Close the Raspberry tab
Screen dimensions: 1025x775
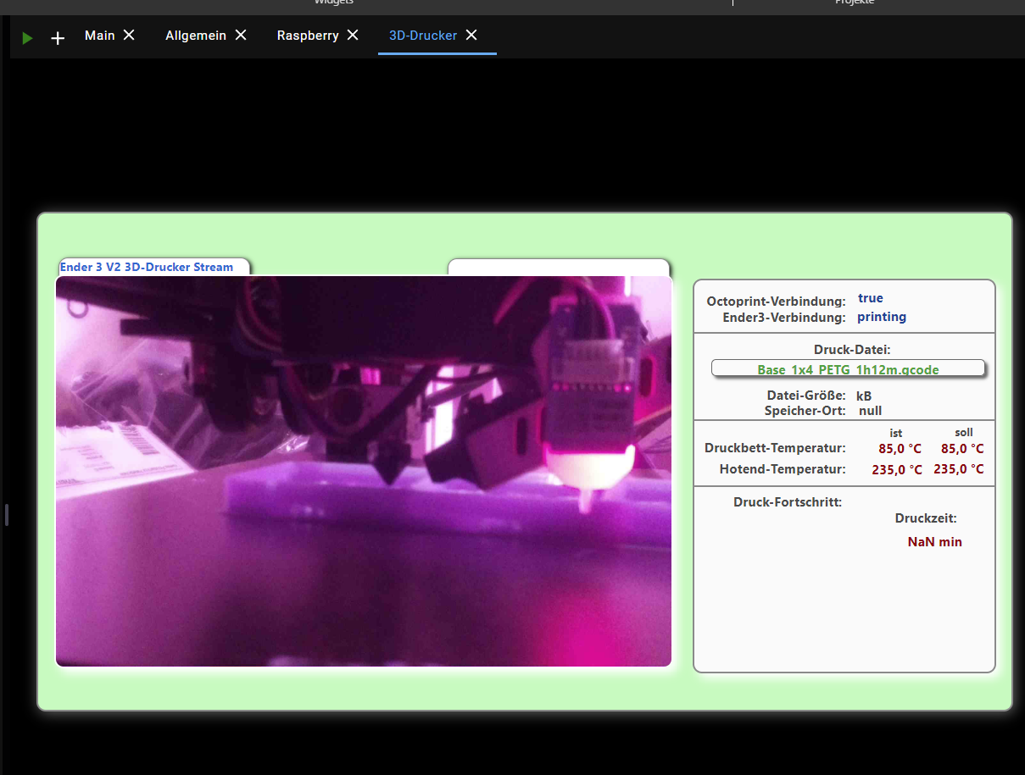(353, 36)
